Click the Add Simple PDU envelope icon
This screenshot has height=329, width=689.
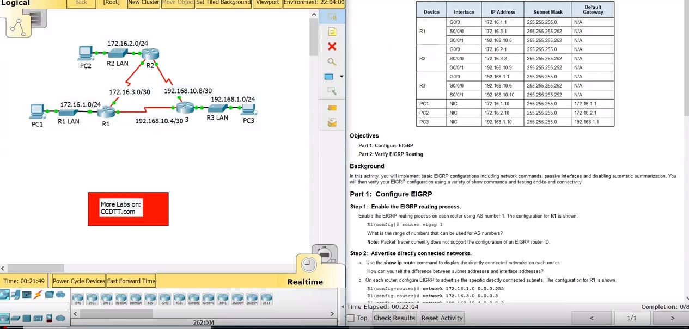[x=332, y=108]
